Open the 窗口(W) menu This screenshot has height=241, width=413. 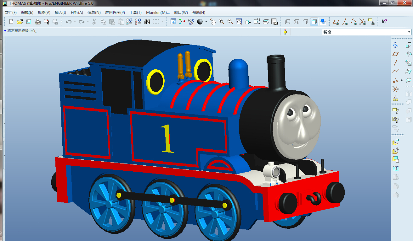[181, 13]
